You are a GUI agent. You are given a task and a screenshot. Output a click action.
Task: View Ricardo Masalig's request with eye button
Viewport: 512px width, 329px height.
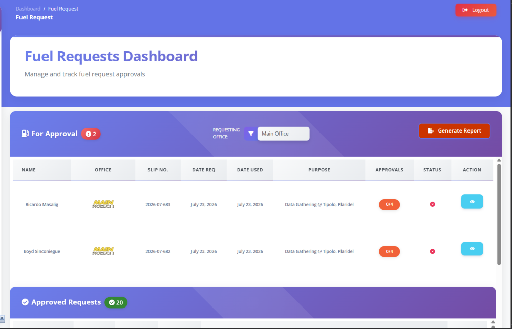coord(472,202)
